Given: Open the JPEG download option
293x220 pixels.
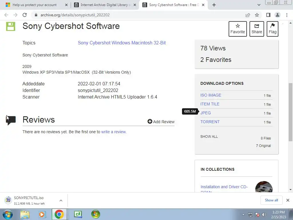Looking at the screenshot, I should pos(205,113).
